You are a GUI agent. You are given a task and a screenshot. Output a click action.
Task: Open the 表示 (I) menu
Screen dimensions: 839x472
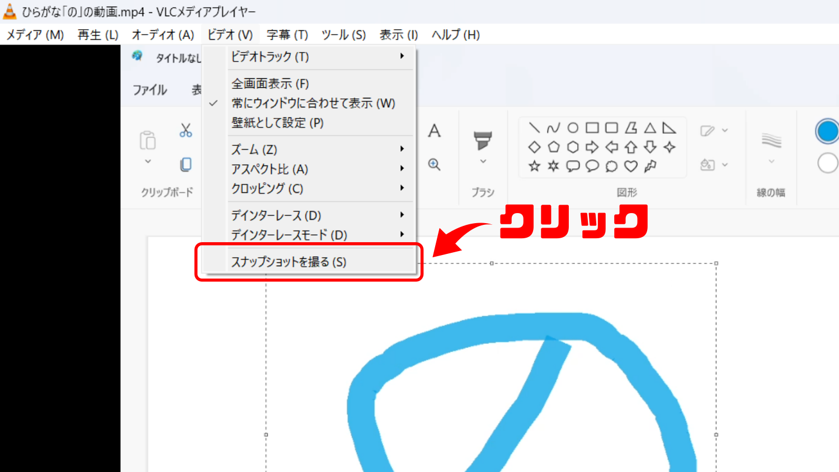click(398, 35)
